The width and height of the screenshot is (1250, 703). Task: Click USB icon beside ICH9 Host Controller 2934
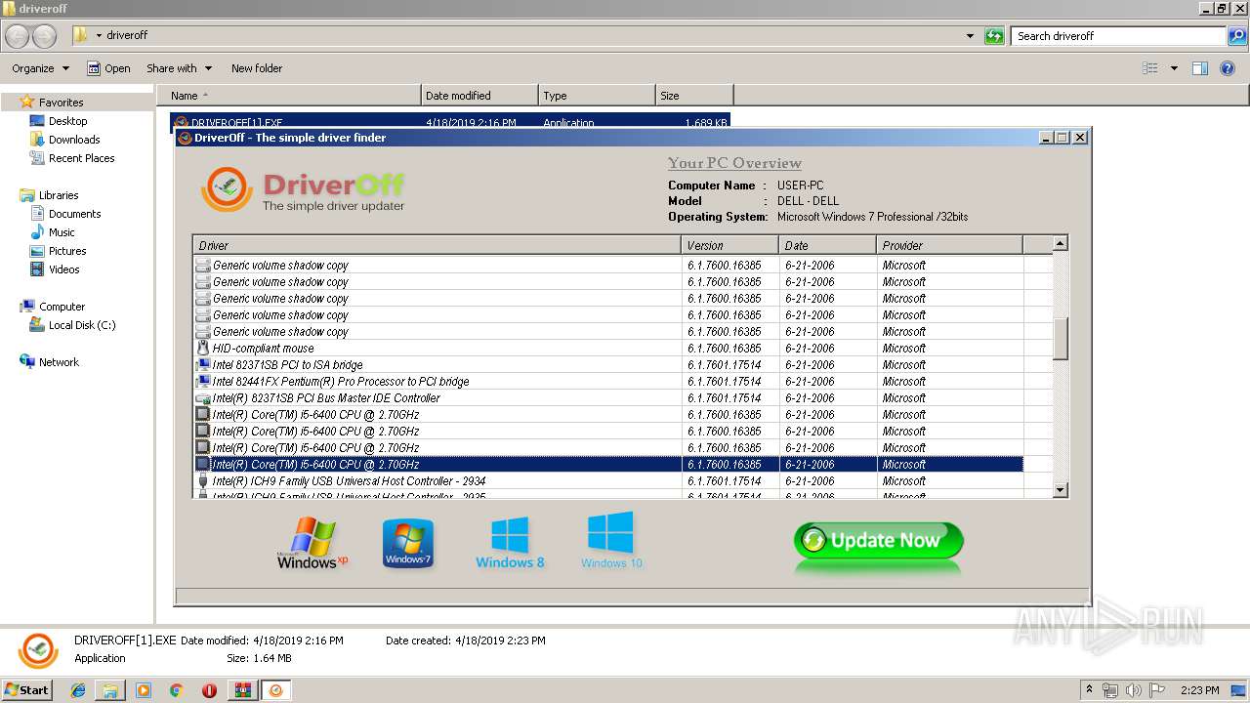(203, 481)
